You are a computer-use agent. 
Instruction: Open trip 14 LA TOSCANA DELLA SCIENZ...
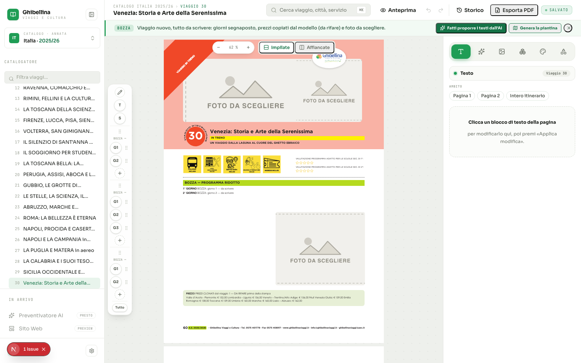tap(54, 109)
